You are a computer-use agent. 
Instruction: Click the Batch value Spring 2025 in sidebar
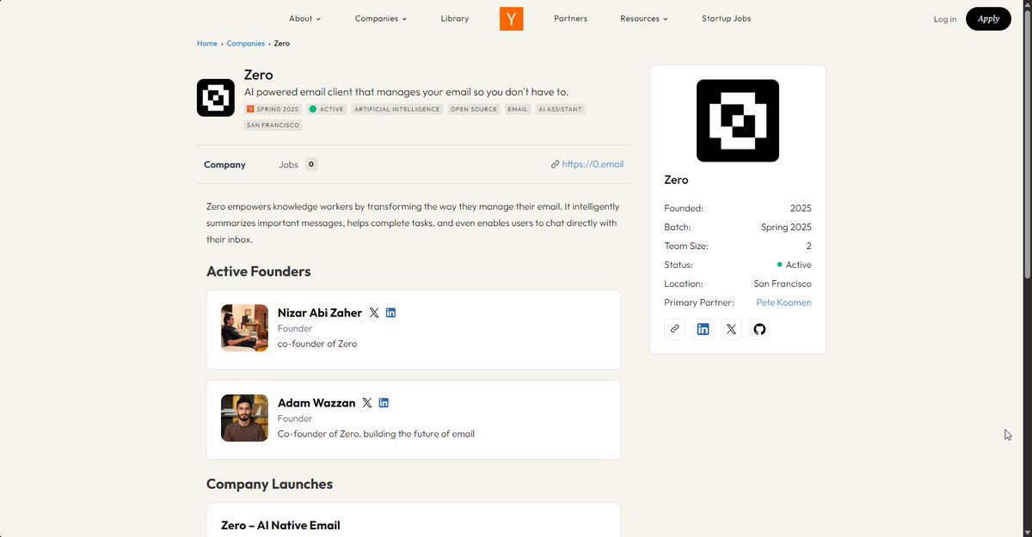pos(786,227)
